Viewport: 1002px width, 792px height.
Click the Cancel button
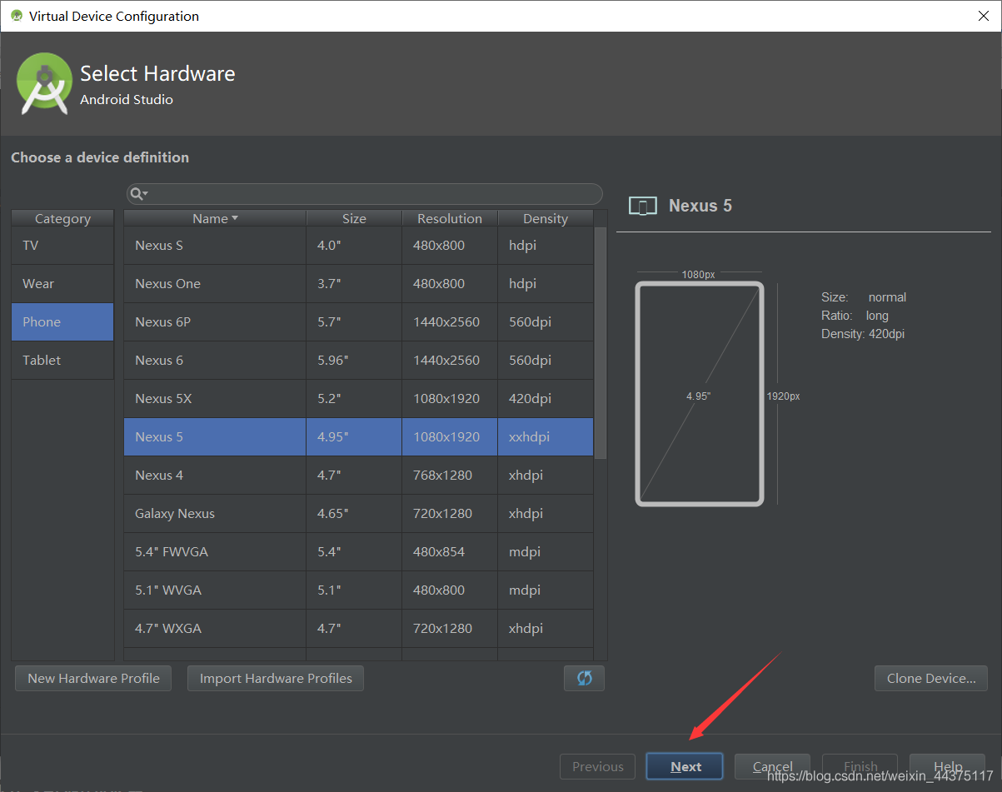772,766
